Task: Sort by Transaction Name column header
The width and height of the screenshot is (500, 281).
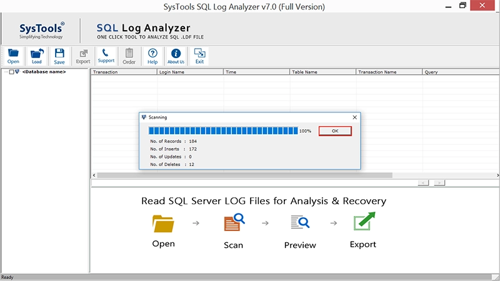Action: pos(389,72)
